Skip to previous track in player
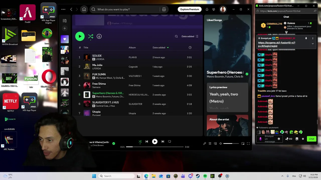The width and height of the screenshot is (321, 180). click(147, 141)
